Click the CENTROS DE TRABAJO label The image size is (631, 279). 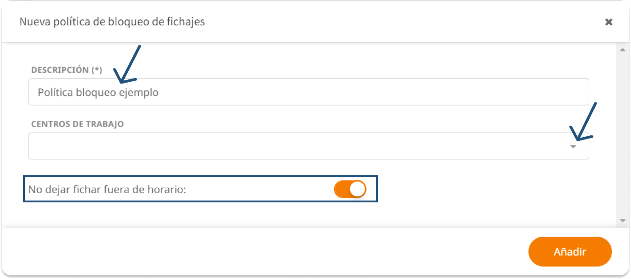(x=77, y=124)
